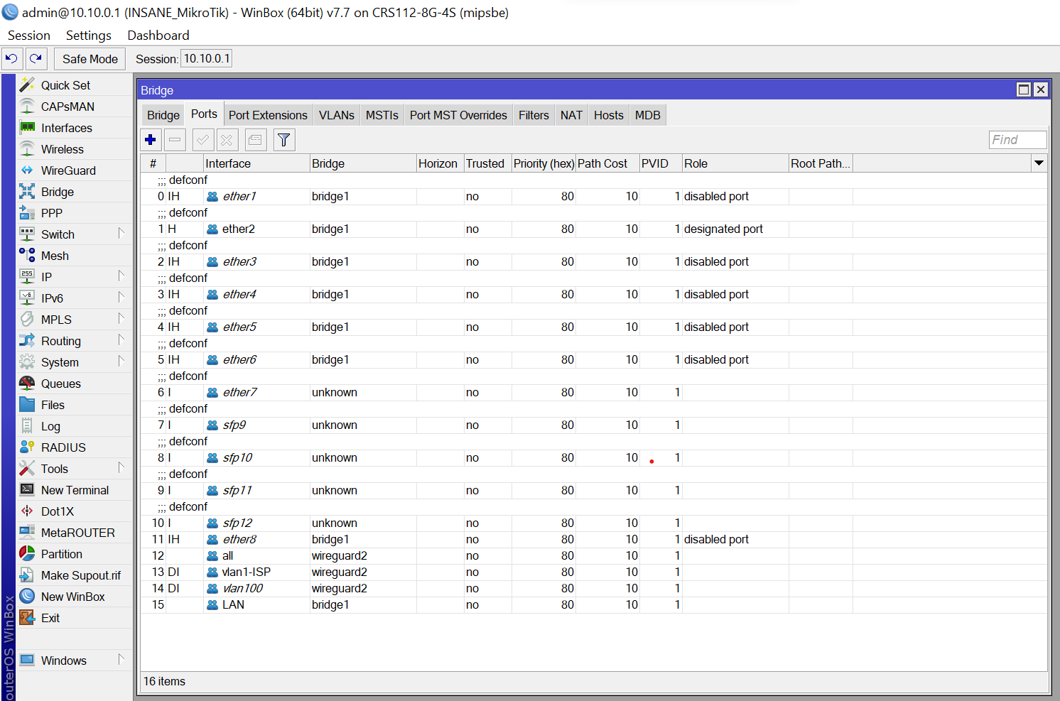1060x701 pixels.
Task: Expand the System submenu
Action: point(121,361)
